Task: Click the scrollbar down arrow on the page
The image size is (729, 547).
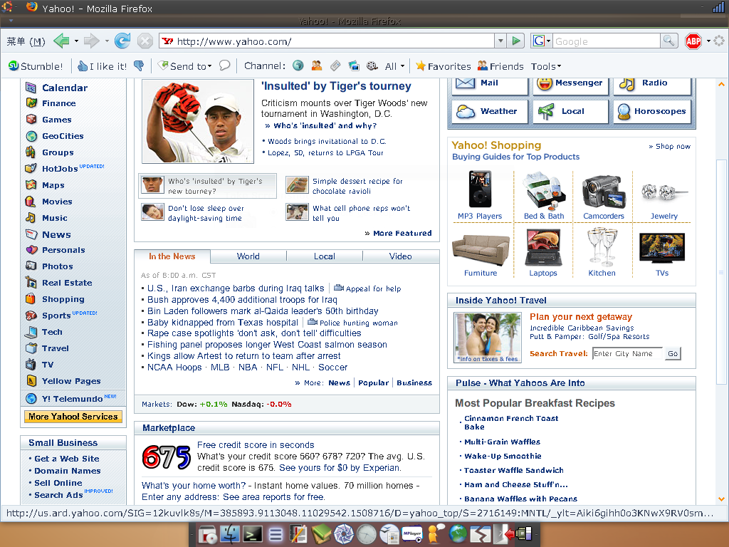Action: 721,499
